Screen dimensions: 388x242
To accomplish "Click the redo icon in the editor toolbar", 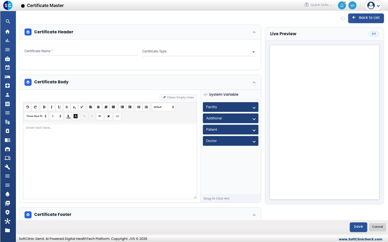I will [35, 107].
